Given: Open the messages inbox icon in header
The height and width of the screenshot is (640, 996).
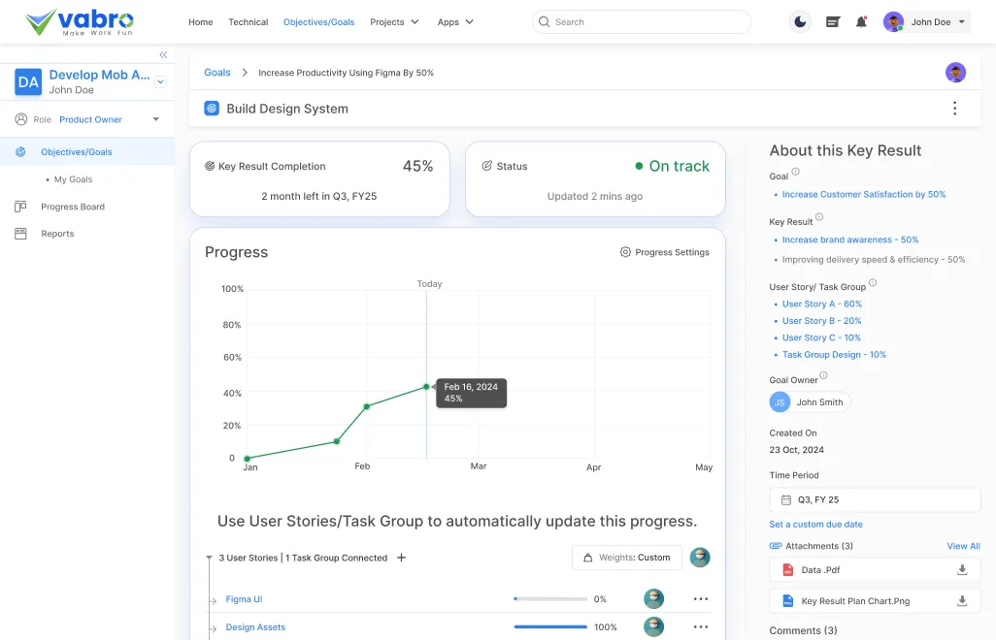Looking at the screenshot, I should point(832,22).
